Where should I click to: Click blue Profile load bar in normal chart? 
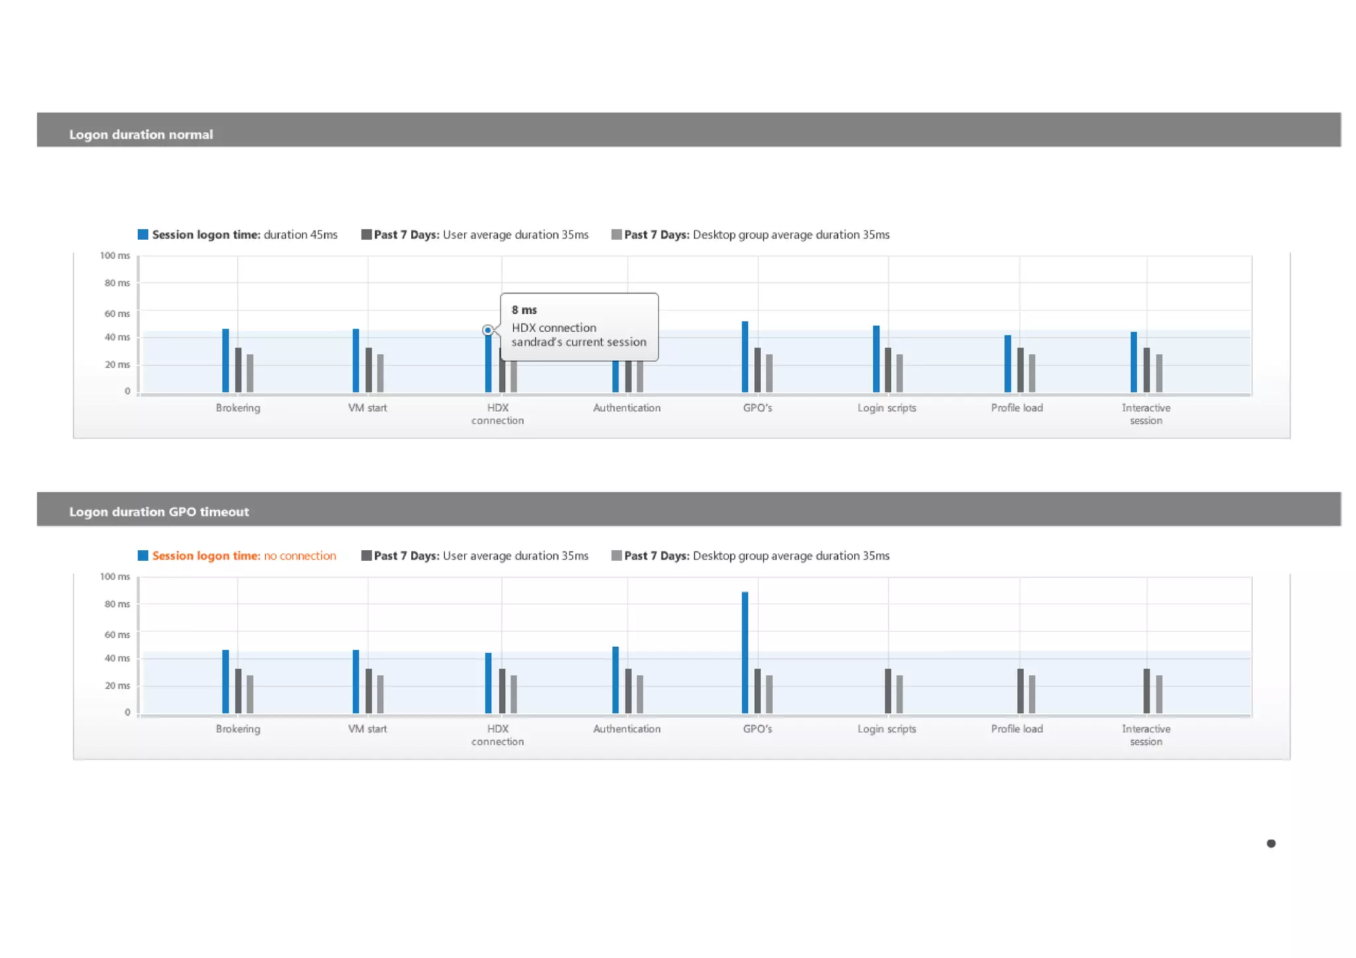point(1008,363)
